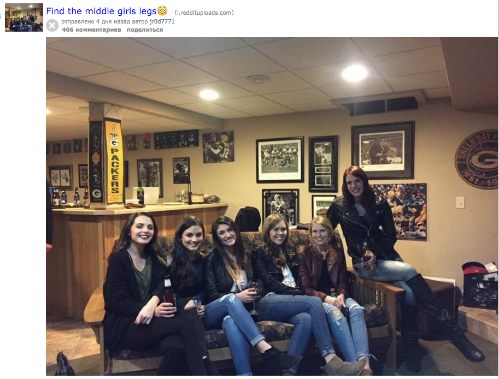Click the beer bottles on the bar counter

click(x=70, y=197)
